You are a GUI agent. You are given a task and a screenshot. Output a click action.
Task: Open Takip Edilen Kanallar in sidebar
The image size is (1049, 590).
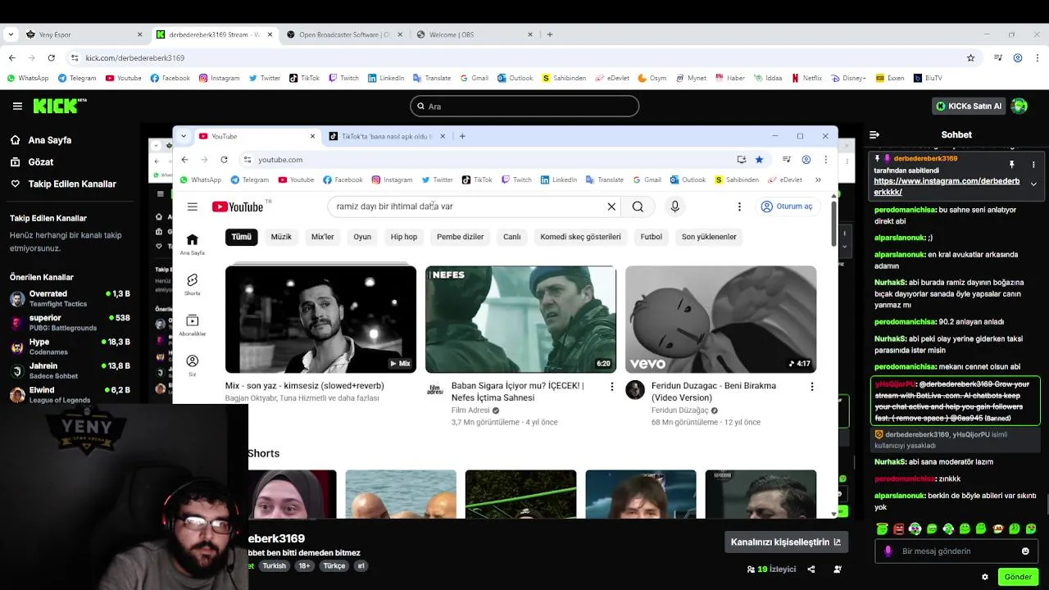[x=72, y=184]
